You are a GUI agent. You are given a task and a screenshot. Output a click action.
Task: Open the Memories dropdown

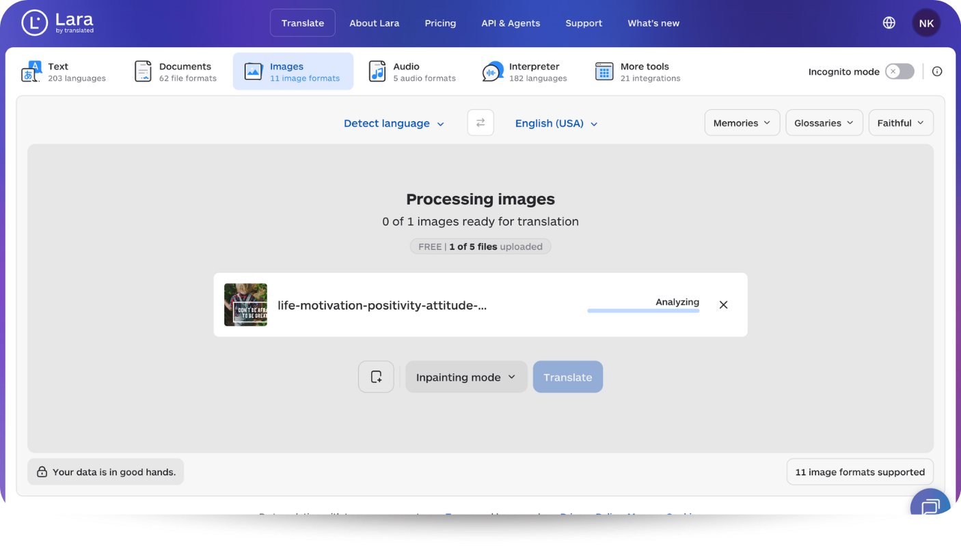tap(742, 123)
